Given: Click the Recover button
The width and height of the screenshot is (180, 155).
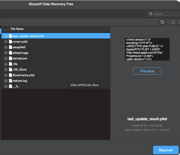Looking at the screenshot, I should pos(166,150).
